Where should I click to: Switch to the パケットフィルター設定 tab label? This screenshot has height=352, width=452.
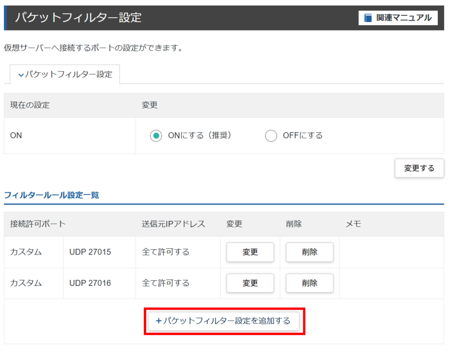(68, 75)
